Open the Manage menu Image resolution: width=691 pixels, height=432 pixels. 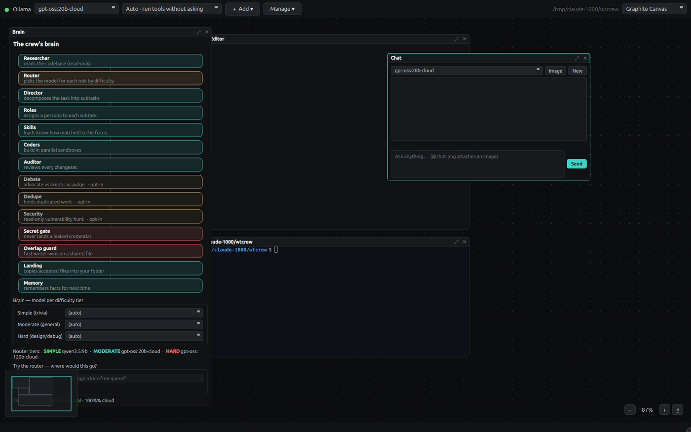[282, 9]
